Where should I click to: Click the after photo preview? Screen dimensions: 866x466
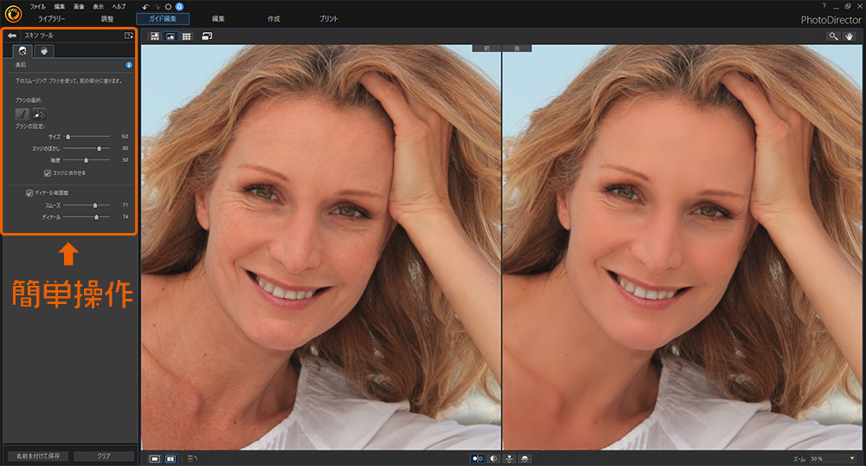coord(682,248)
